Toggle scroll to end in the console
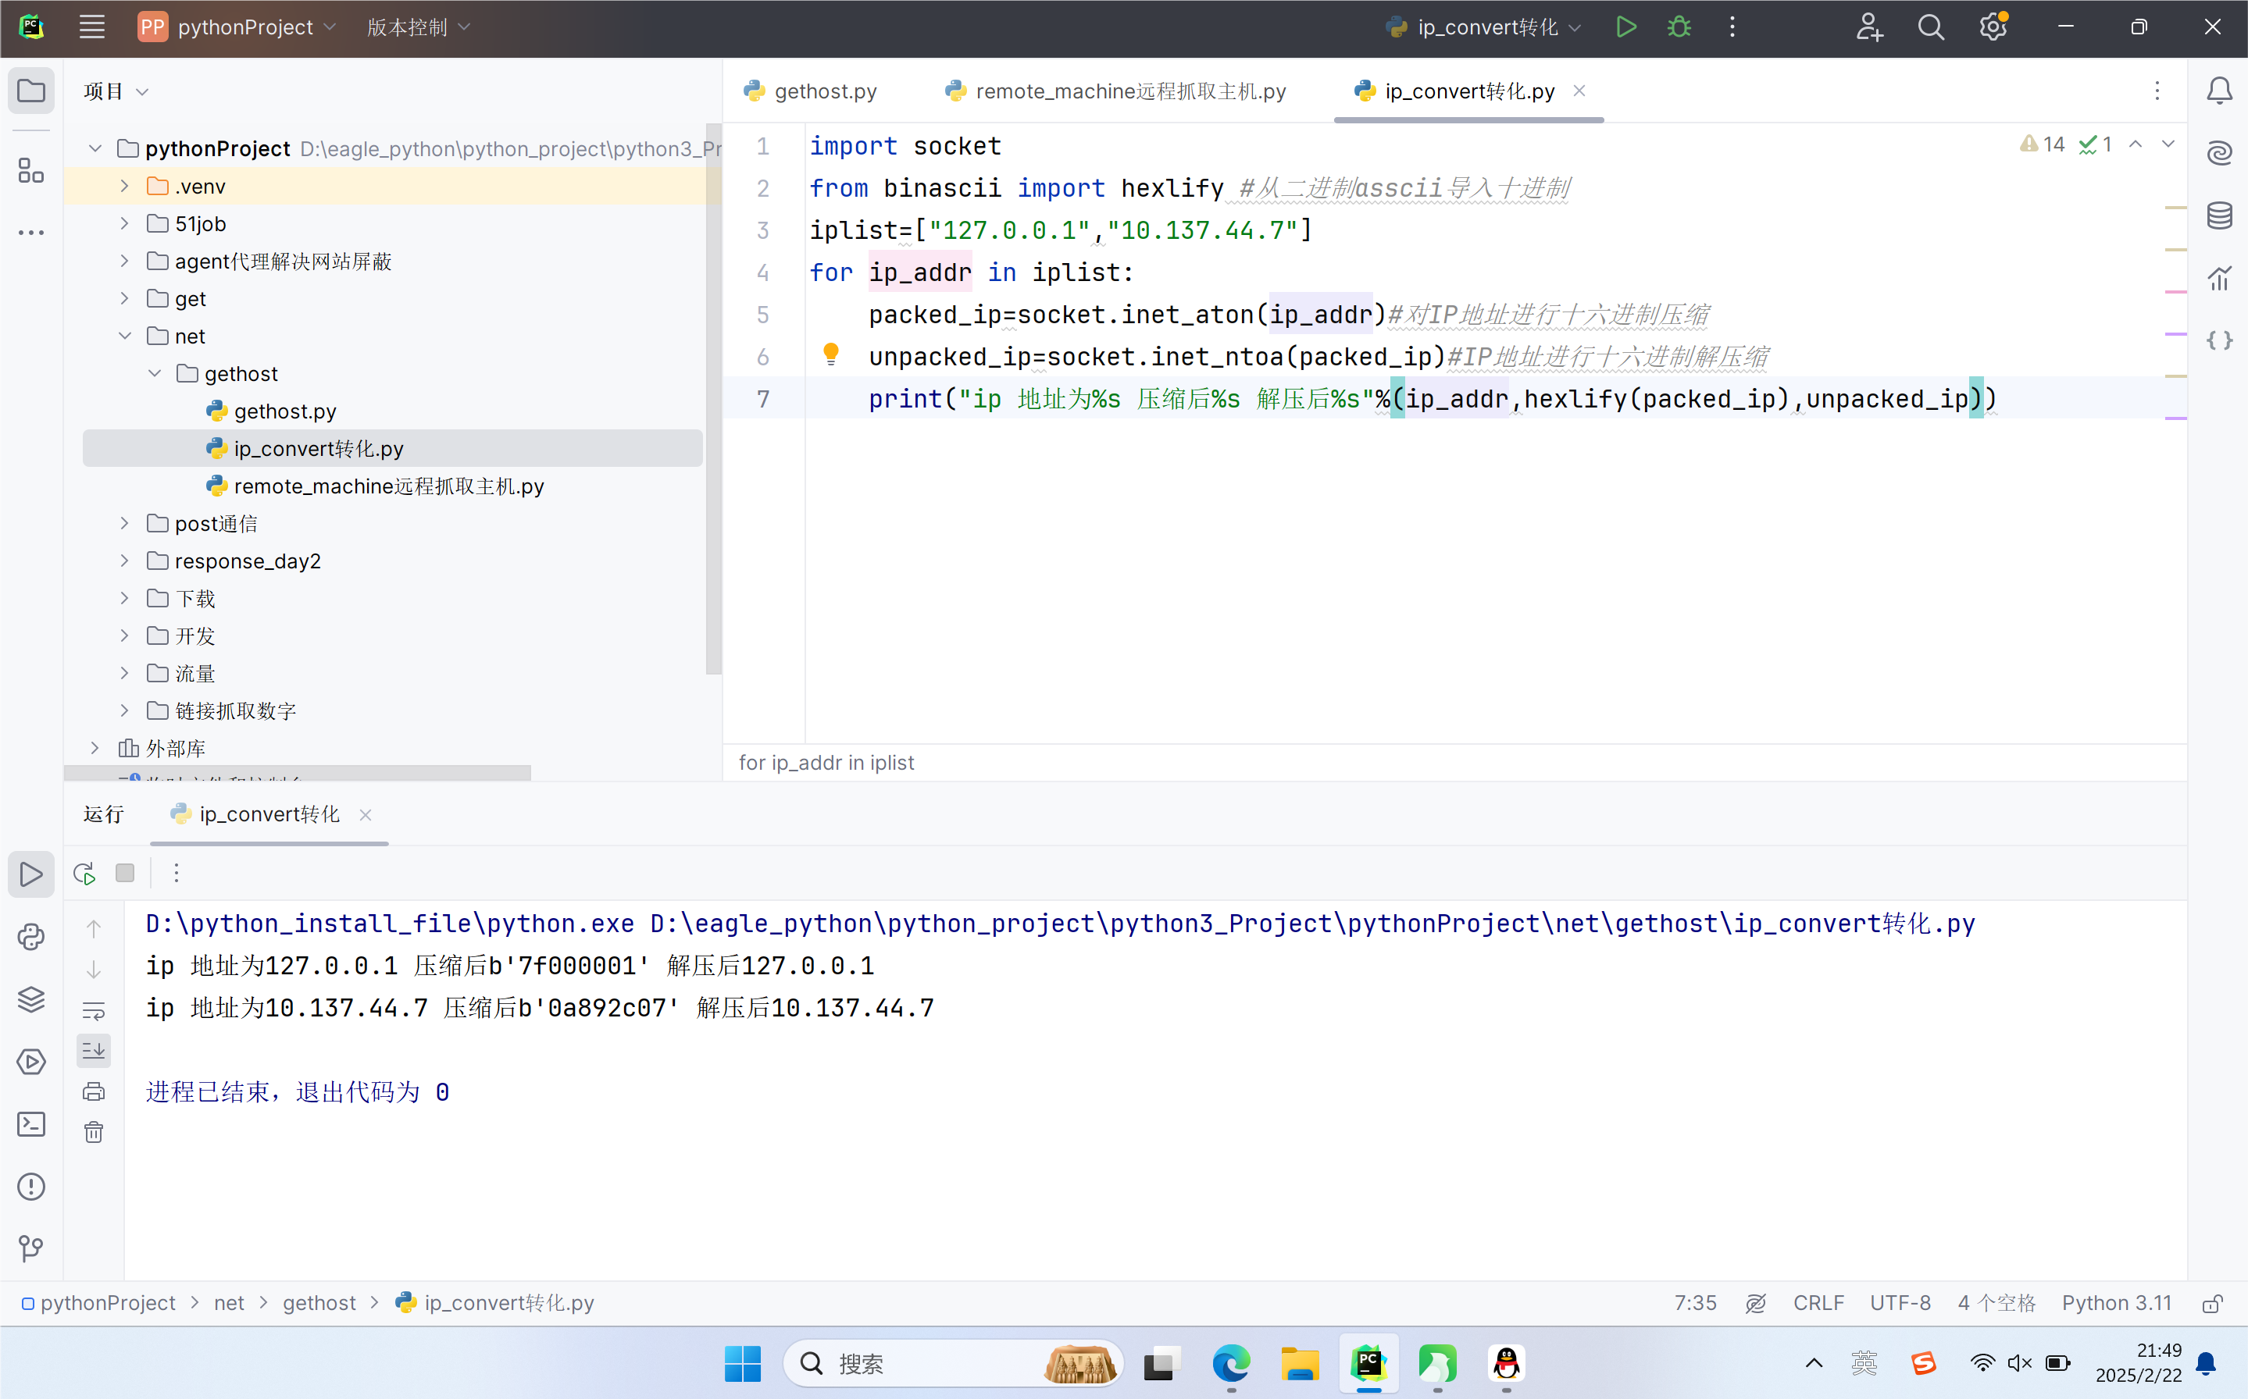 (x=94, y=1051)
